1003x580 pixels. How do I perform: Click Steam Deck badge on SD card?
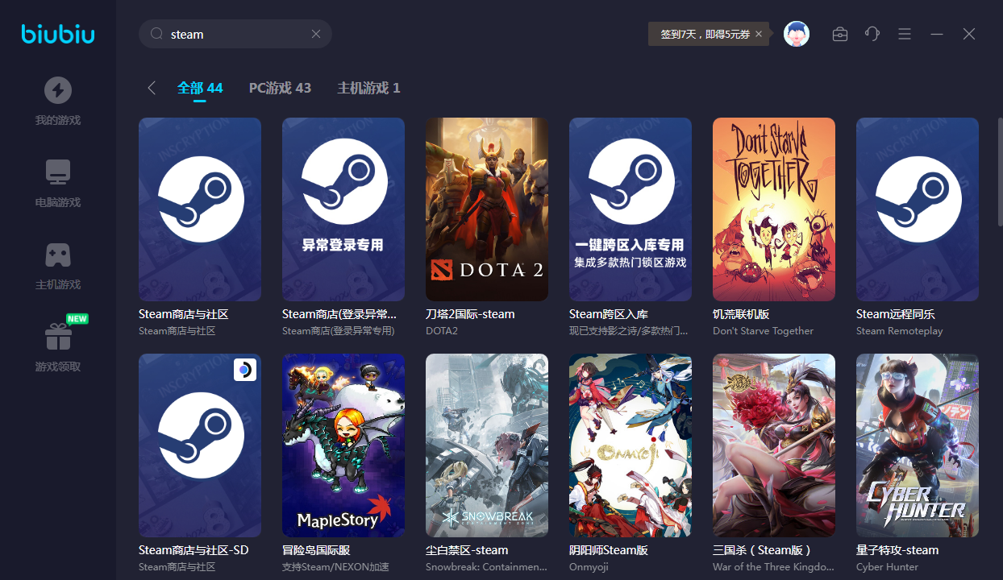(x=245, y=370)
